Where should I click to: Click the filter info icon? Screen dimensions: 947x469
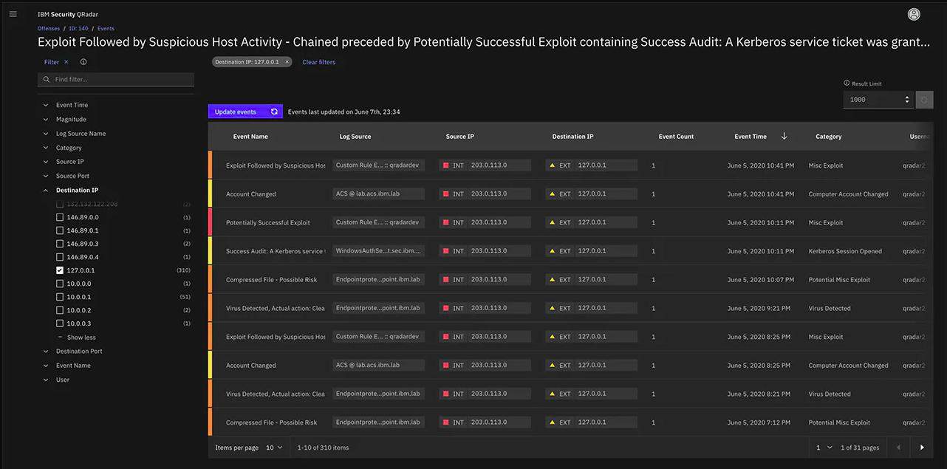pos(83,62)
